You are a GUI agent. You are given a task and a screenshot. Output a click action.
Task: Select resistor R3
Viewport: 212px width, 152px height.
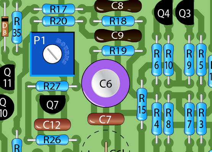pyautogui.click(x=201, y=119)
